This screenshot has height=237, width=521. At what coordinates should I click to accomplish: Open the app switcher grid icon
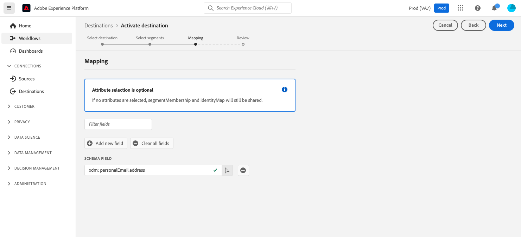point(460,8)
